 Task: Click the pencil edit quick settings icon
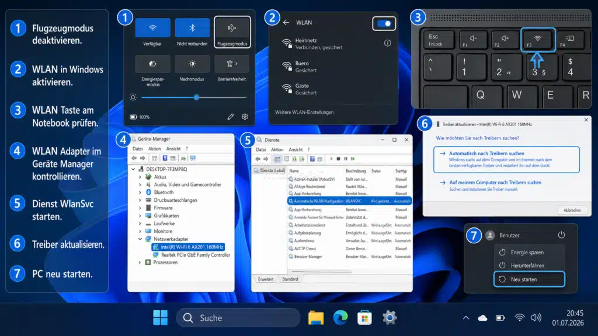point(230,117)
